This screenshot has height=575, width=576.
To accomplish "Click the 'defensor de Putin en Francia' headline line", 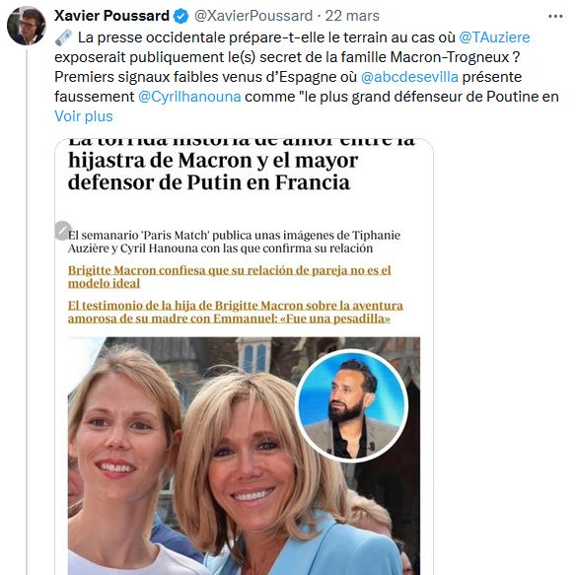I will [209, 182].
